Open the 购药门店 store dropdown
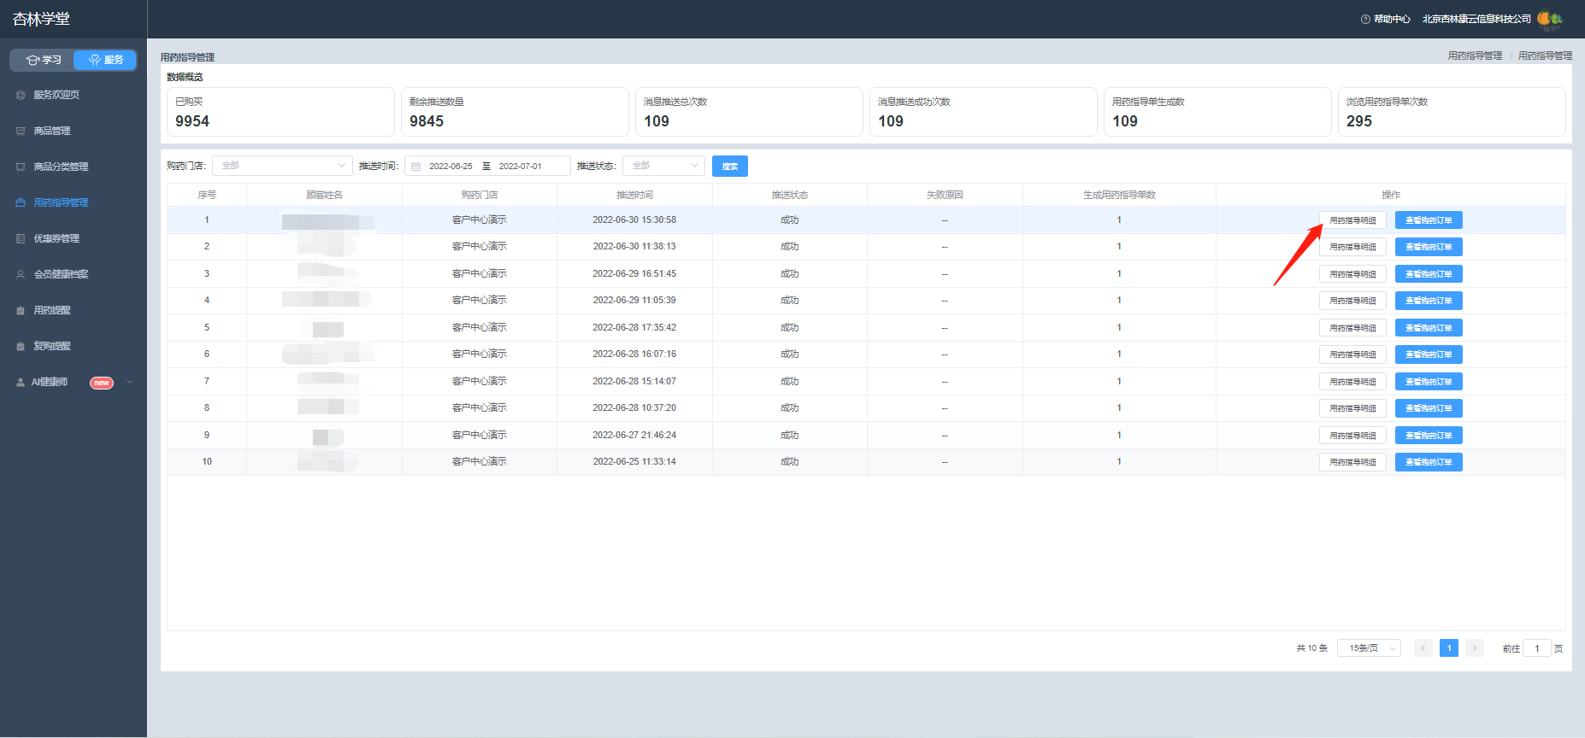The height and width of the screenshot is (738, 1585). [282, 166]
